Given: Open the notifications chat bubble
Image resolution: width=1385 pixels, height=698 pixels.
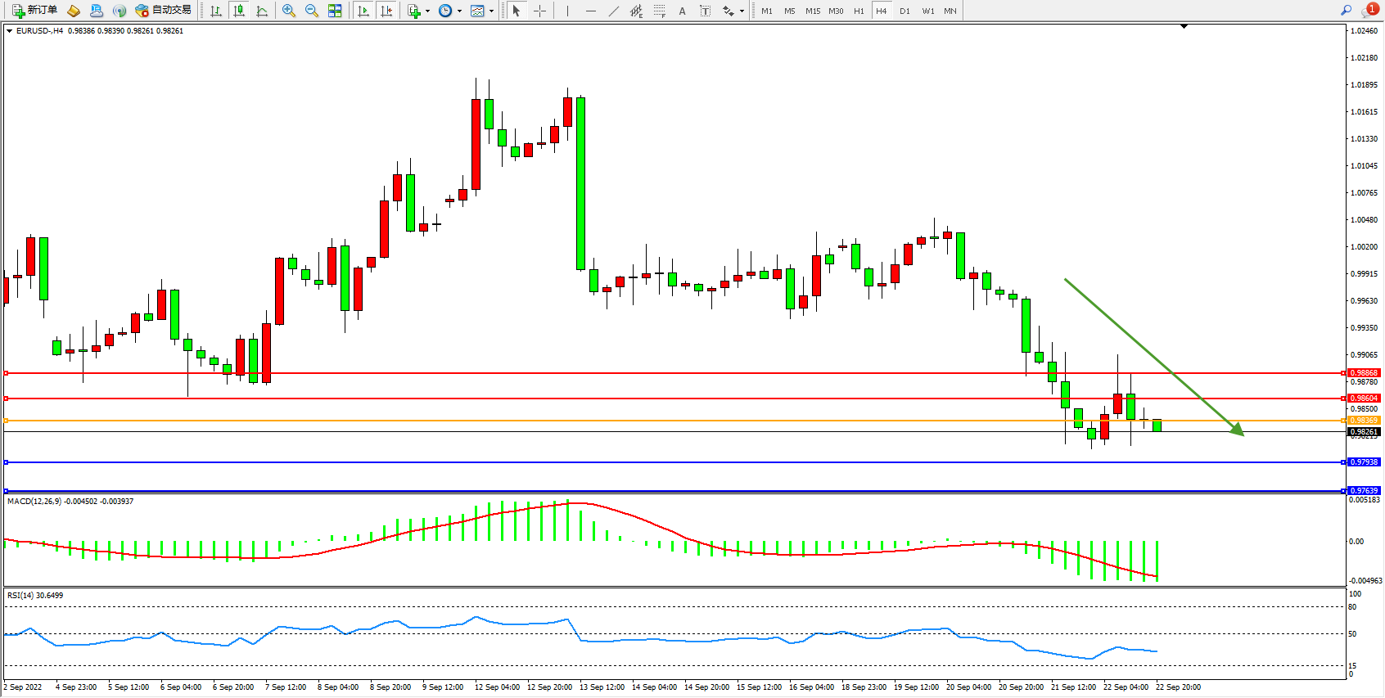Looking at the screenshot, I should (1369, 11).
